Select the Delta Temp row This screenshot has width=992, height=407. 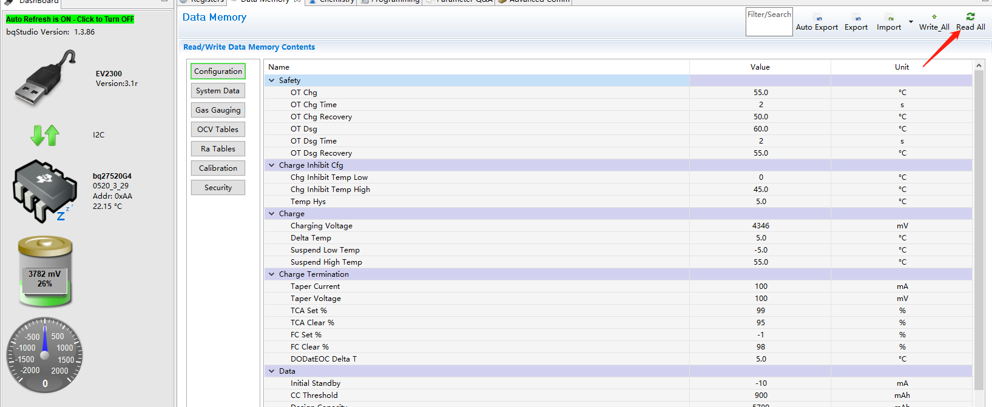point(618,238)
